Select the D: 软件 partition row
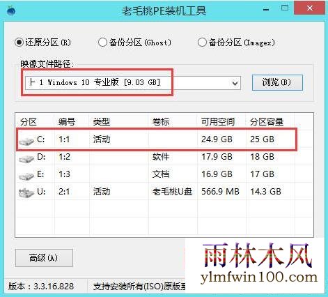Image resolution: width=328 pixels, height=297 pixels. click(164, 157)
